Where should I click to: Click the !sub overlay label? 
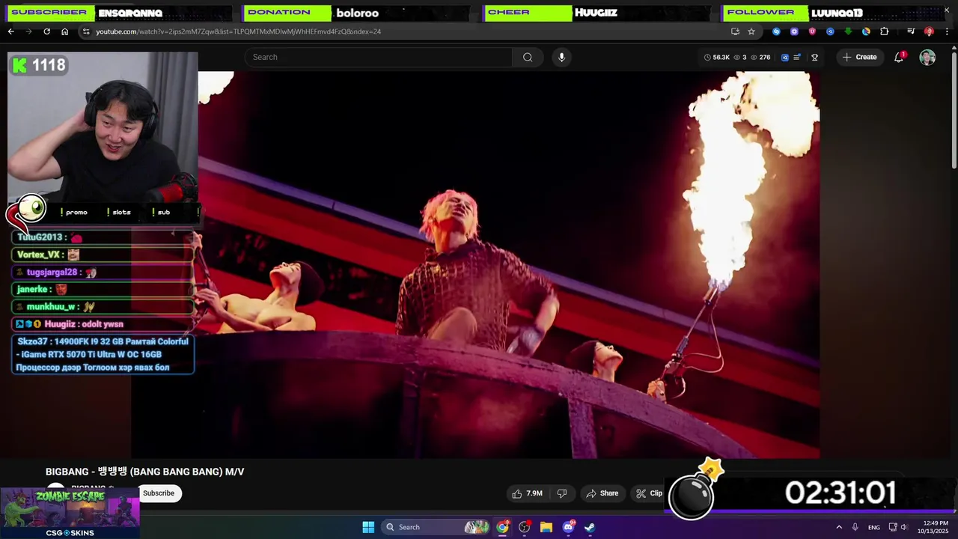[161, 213]
